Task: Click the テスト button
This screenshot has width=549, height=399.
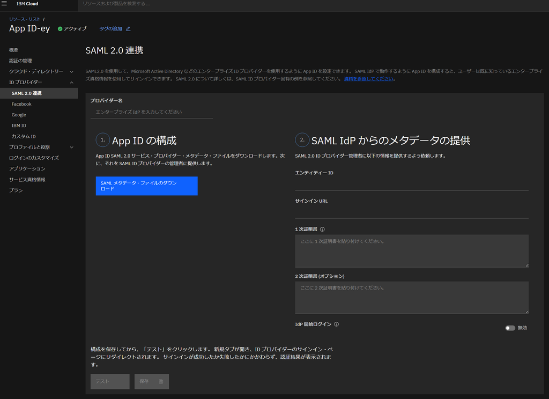Action: pos(110,381)
